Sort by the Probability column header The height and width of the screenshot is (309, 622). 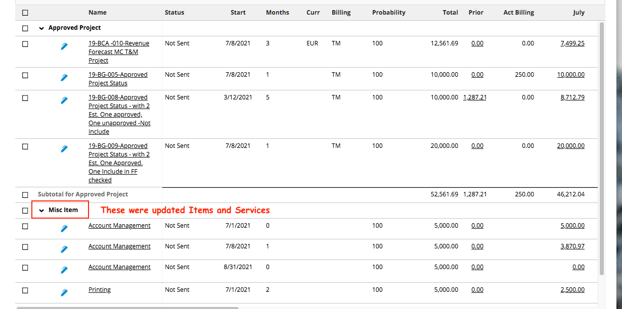(x=389, y=13)
